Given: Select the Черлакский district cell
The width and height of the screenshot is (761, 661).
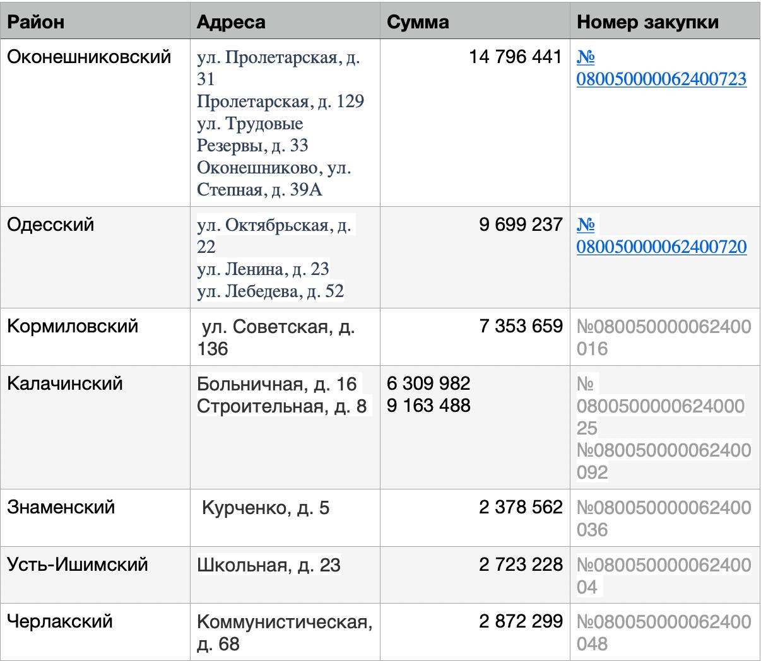Looking at the screenshot, I should point(60,621).
